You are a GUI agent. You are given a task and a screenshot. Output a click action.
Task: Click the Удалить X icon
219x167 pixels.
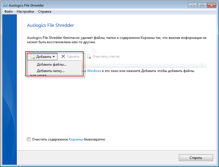tap(63, 56)
